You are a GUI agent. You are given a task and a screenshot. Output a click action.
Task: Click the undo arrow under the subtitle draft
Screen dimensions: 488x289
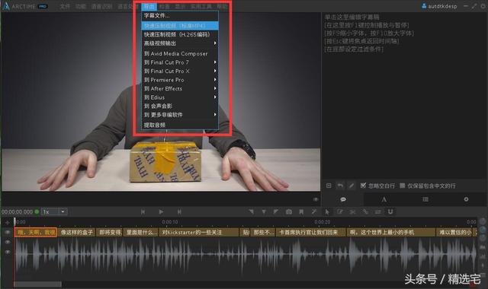[340, 186]
